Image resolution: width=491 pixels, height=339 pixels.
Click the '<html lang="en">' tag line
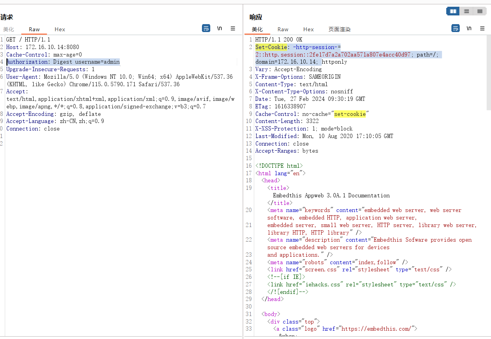click(281, 173)
